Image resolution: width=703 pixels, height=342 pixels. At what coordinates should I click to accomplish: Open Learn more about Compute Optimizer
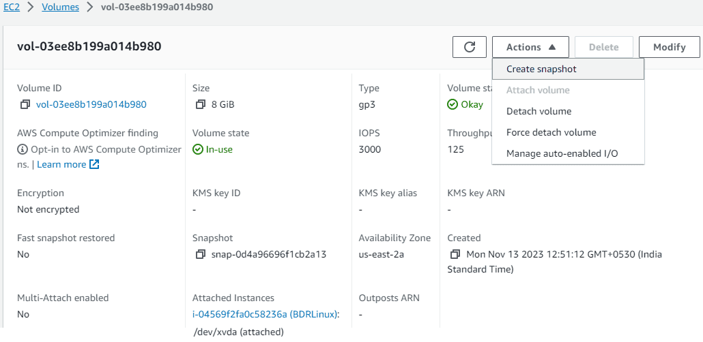61,164
